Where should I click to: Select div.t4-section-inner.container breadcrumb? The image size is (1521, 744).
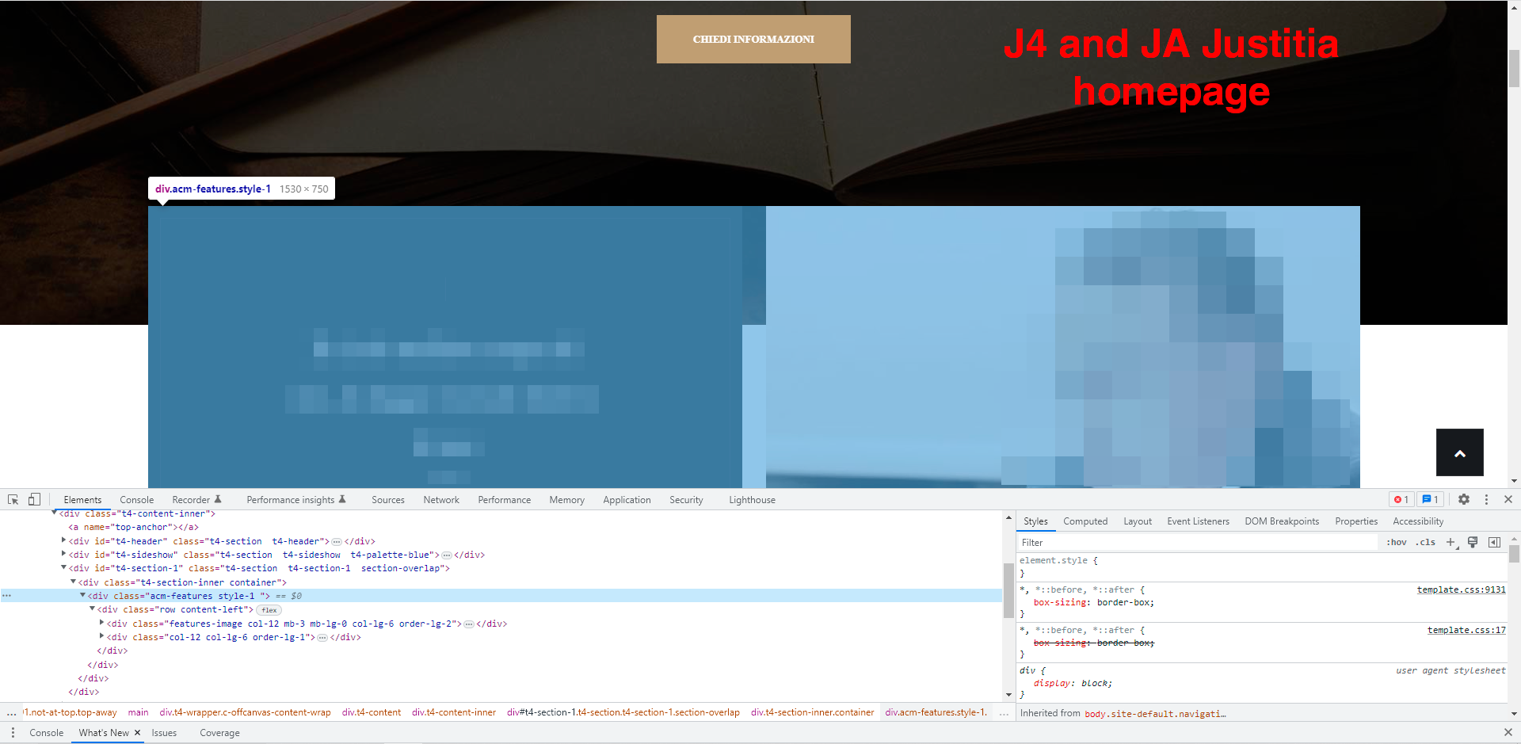tap(812, 712)
